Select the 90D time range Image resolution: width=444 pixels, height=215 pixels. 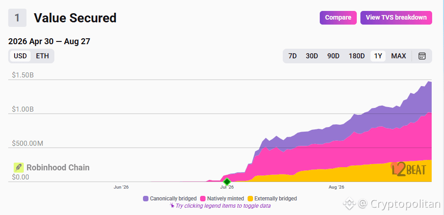(333, 56)
